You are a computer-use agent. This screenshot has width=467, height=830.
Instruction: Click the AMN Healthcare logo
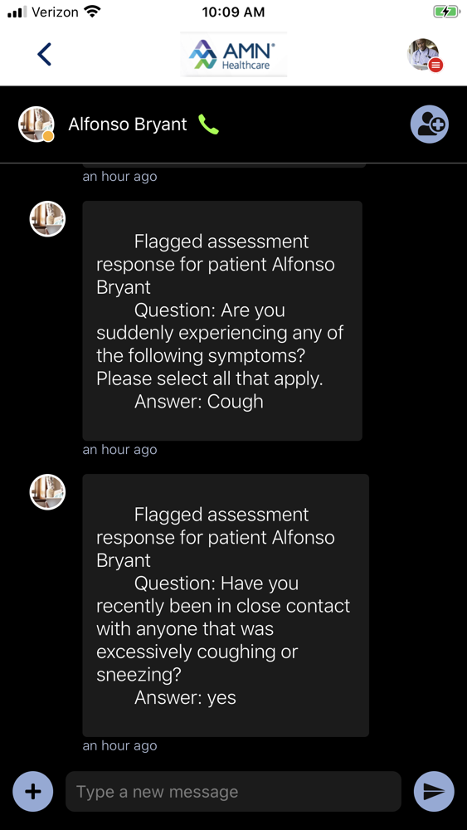[233, 55]
